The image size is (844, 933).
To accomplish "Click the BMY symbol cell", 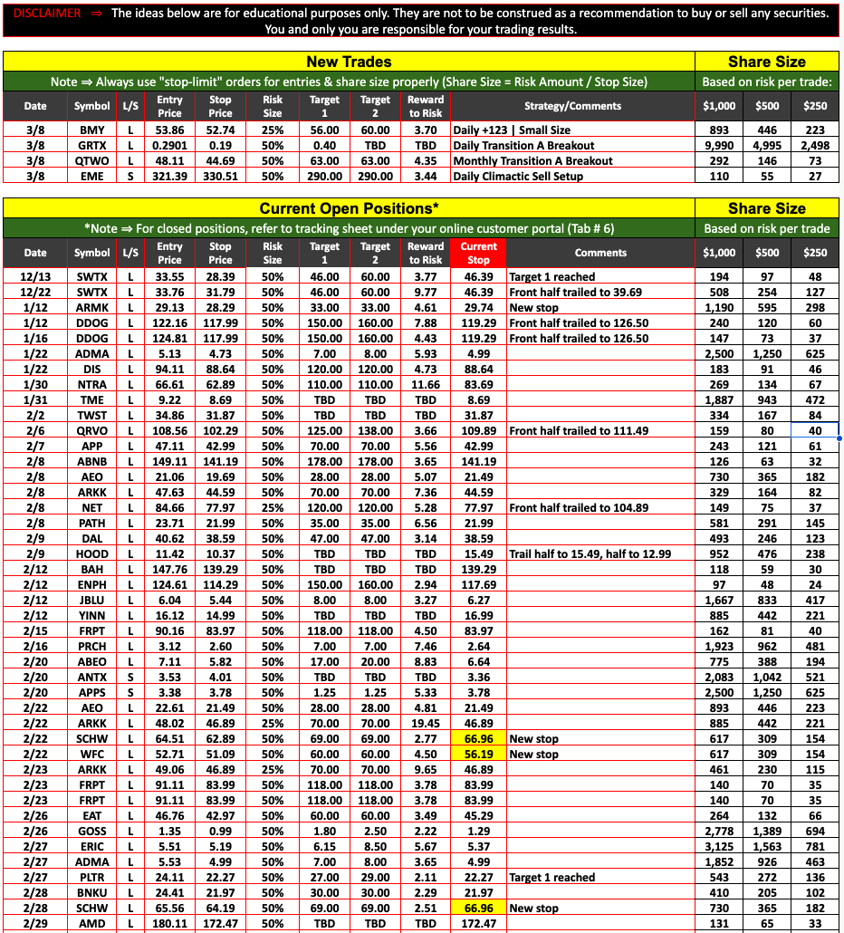I will click(x=91, y=130).
